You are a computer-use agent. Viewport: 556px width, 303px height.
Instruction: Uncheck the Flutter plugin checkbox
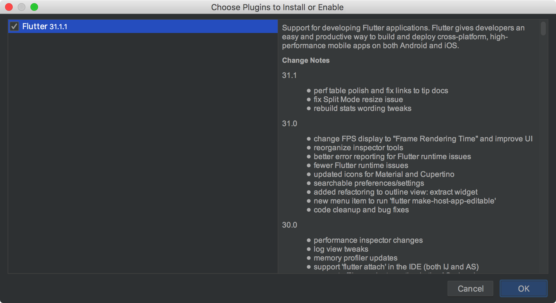coord(14,26)
